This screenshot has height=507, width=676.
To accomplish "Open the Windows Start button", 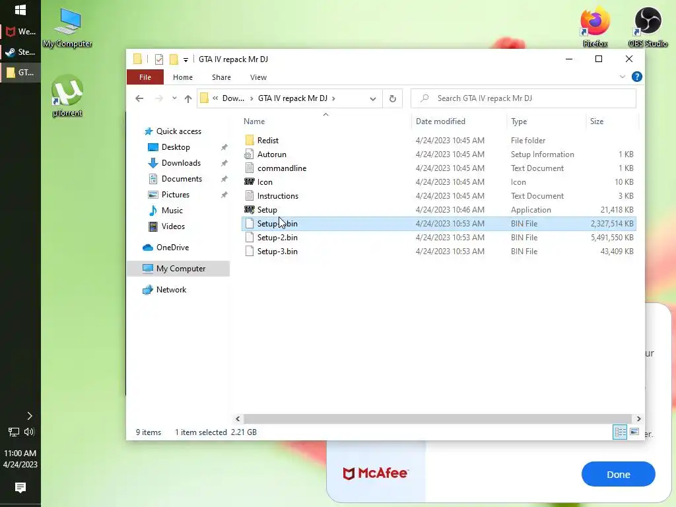I will [20, 10].
